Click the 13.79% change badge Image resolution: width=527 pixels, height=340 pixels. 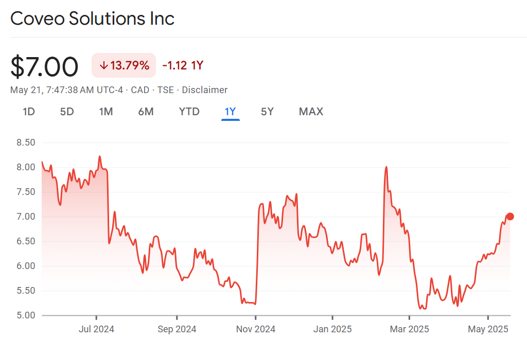(124, 66)
